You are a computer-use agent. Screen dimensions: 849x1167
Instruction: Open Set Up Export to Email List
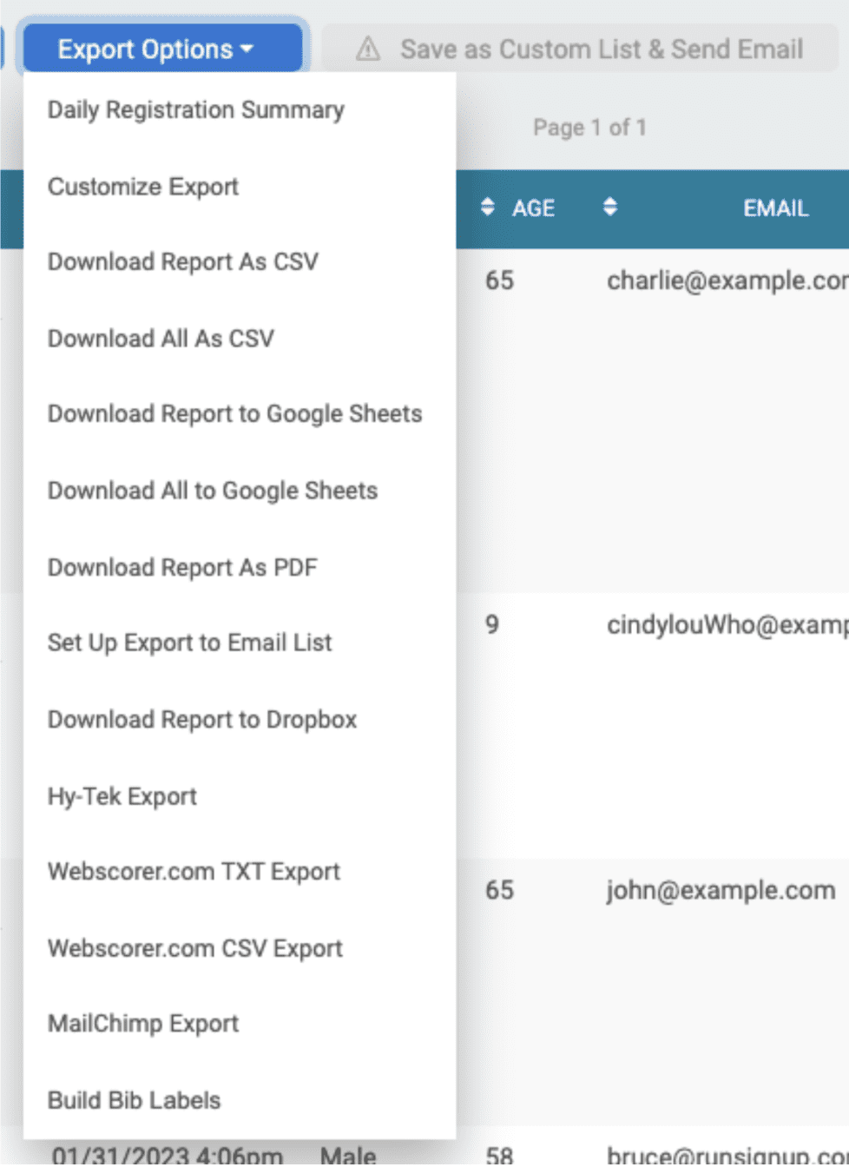pyautogui.click(x=190, y=643)
